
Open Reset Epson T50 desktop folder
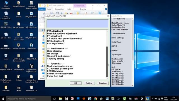[31, 88]
